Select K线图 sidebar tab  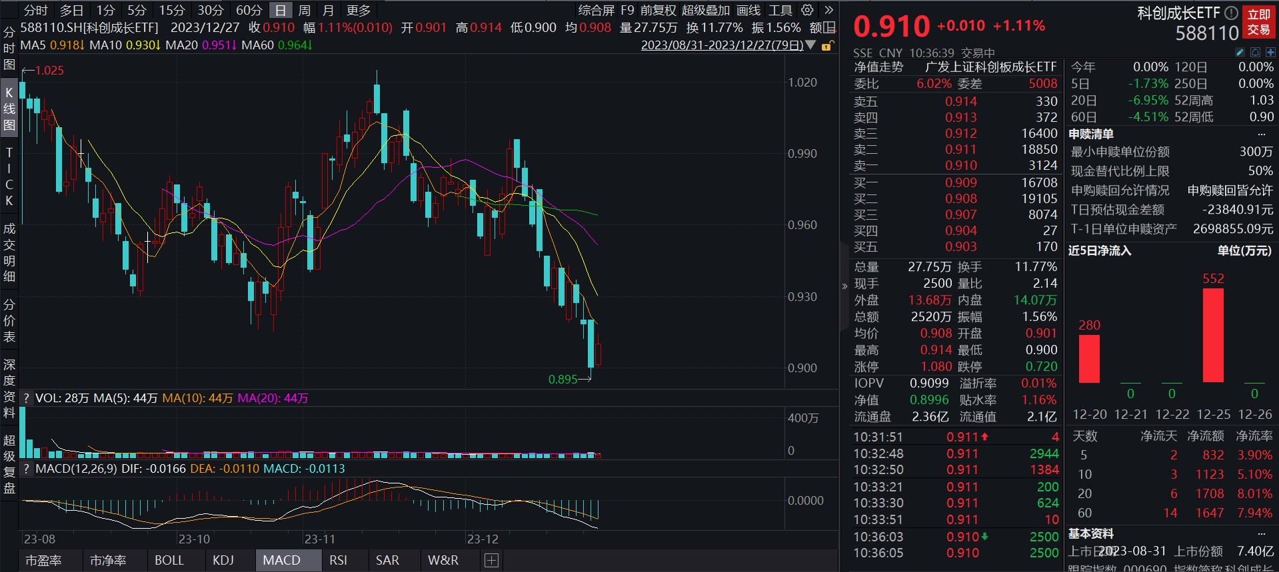[9, 109]
